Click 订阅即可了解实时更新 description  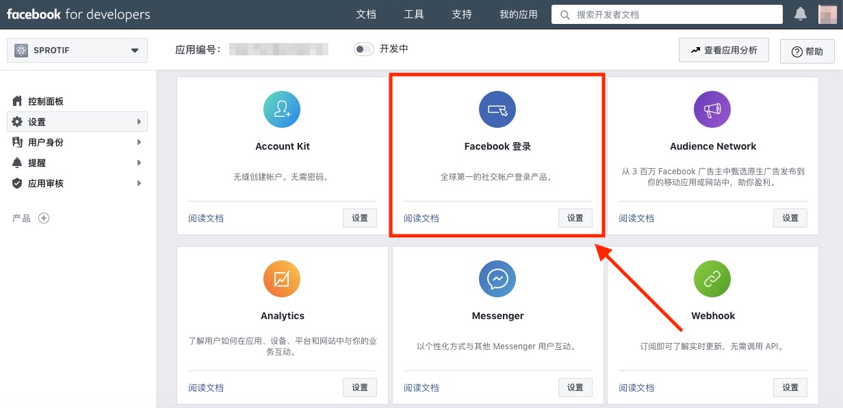pos(713,346)
